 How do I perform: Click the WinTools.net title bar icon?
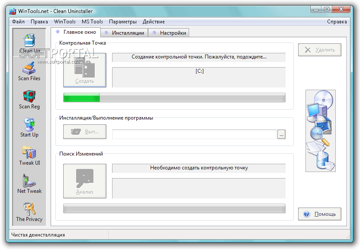click(13, 11)
